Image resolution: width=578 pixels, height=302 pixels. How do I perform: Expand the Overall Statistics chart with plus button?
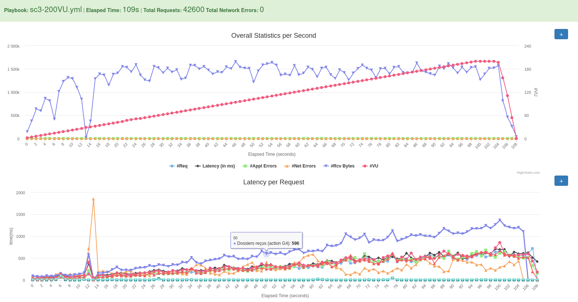(x=561, y=34)
